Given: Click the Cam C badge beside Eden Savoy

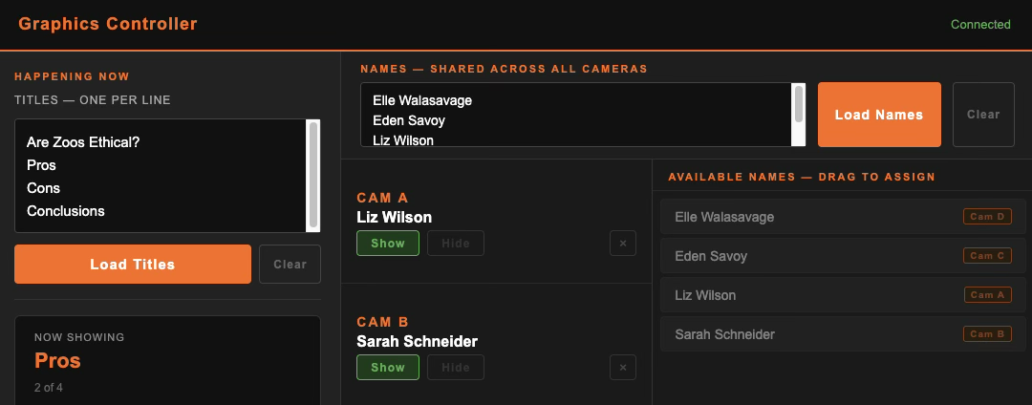Looking at the screenshot, I should pyautogui.click(x=987, y=256).
